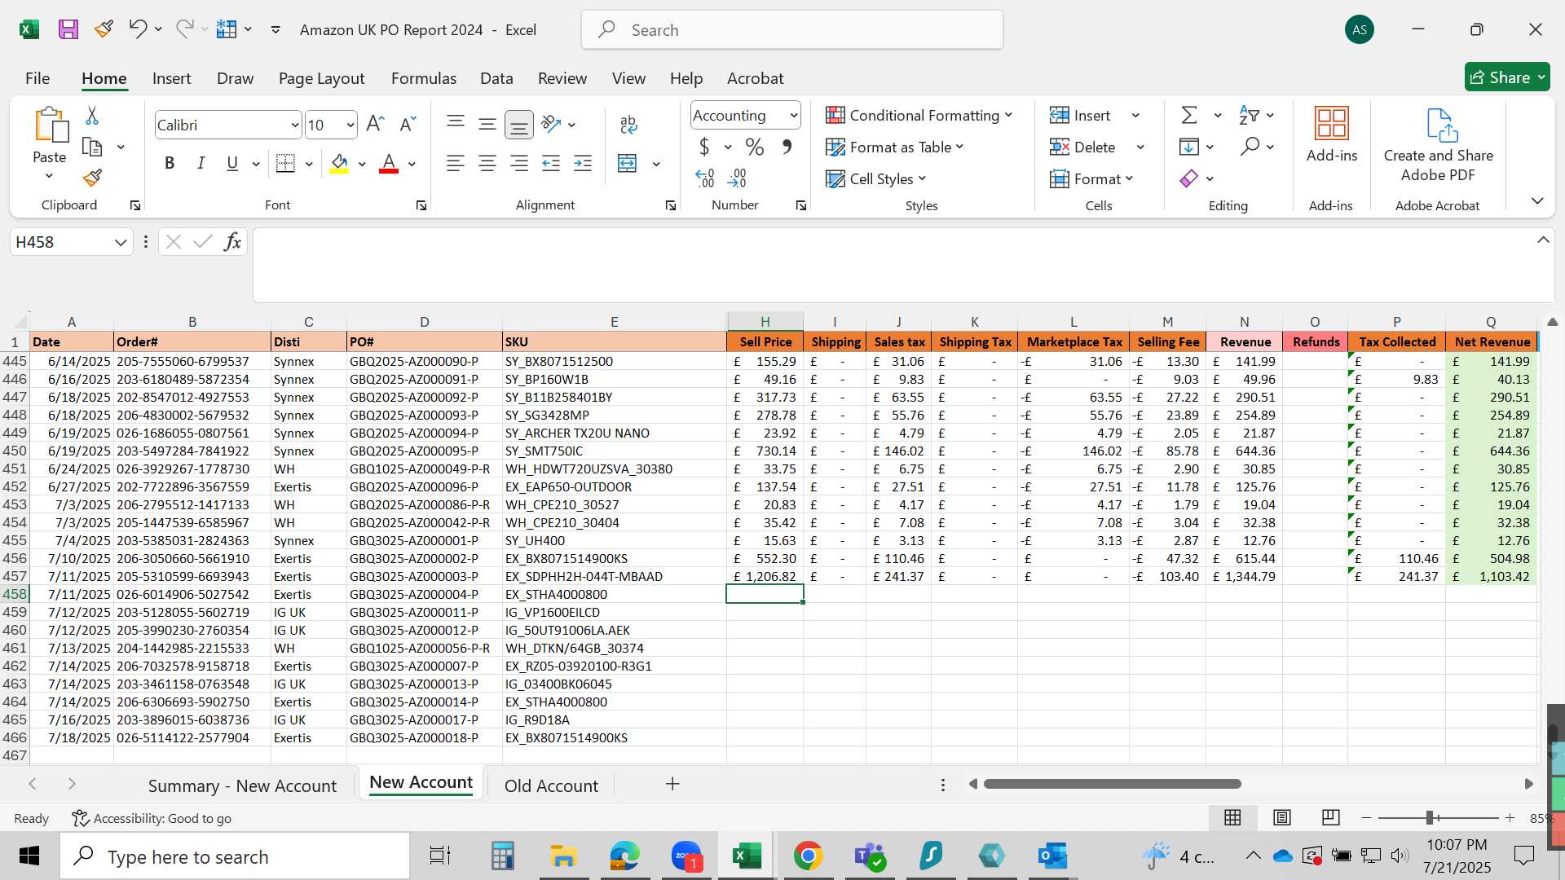Open the Data ribbon tab
The image size is (1565, 880).
pyautogui.click(x=496, y=78)
